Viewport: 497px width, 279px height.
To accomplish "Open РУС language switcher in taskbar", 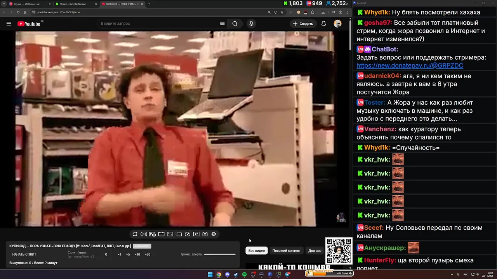I will click(x=466, y=274).
